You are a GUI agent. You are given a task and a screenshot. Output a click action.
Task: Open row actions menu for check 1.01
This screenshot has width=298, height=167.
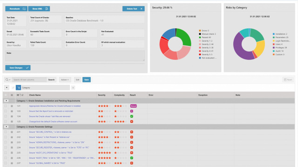coord(12,106)
